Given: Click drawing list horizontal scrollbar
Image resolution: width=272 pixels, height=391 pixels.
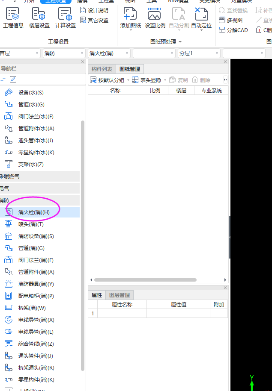Looking at the screenshot, I should click(145, 280).
